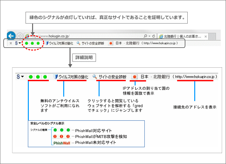This screenshot has width=226, height=164.
Task: Click the first green signal in browser toolbar
Action: point(27,43)
